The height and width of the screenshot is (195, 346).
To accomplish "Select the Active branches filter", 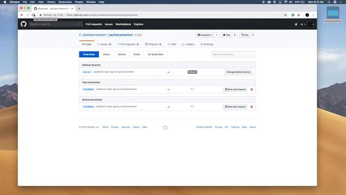I will [122, 54].
